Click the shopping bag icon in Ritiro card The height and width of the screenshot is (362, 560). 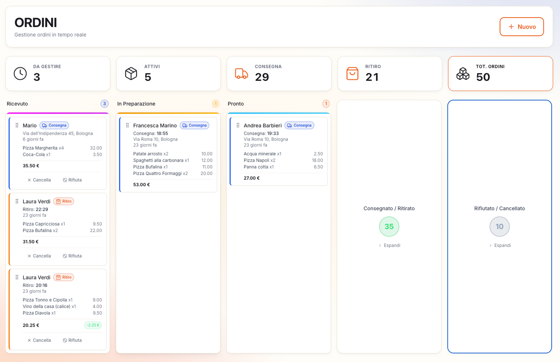352,74
